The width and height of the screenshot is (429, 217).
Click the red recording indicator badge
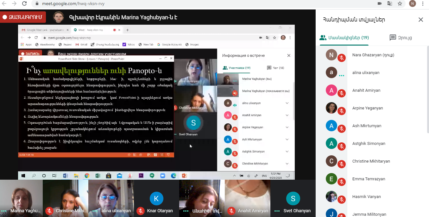pyautogui.click(x=23, y=17)
